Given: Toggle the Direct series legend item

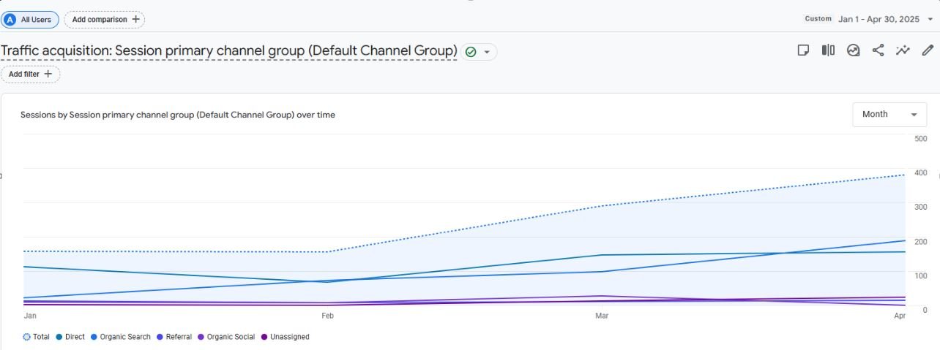Looking at the screenshot, I should pos(70,337).
